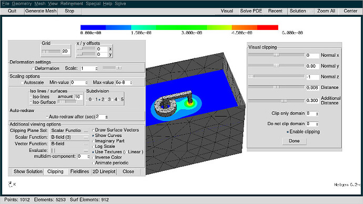
Task: Click the Zoom All toolbar button
Action: coord(326,11)
